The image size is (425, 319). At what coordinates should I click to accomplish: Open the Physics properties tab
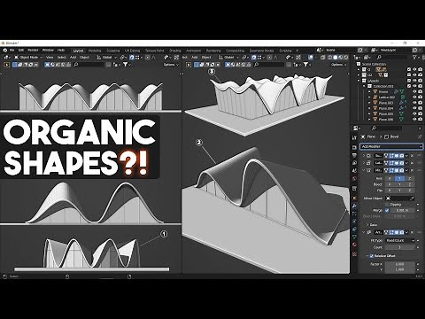tap(354, 221)
